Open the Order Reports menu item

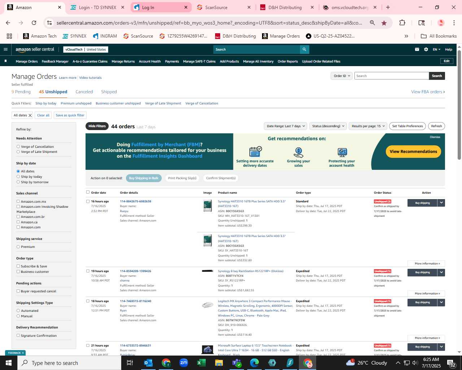[288, 61]
